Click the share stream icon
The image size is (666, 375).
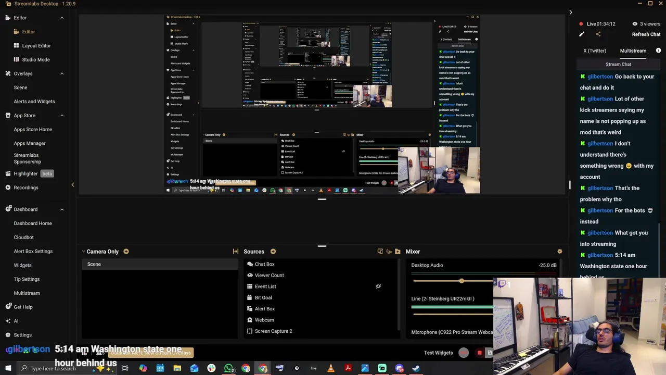tap(598, 34)
